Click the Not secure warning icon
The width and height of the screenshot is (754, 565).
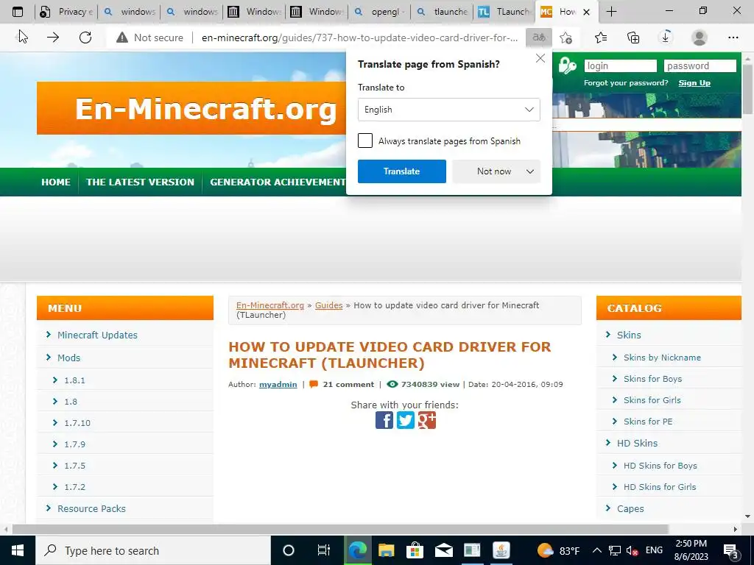[122, 38]
